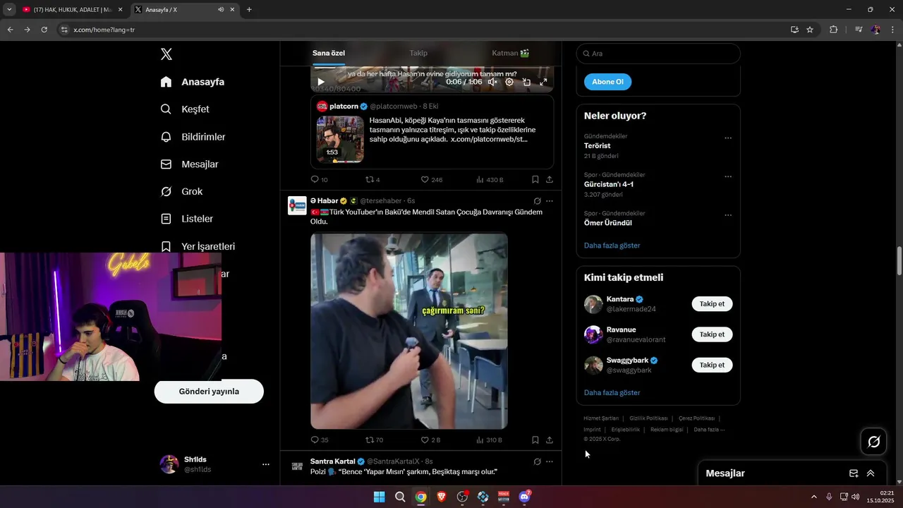
Task: Expand the top video to fullscreen
Action: (543, 82)
